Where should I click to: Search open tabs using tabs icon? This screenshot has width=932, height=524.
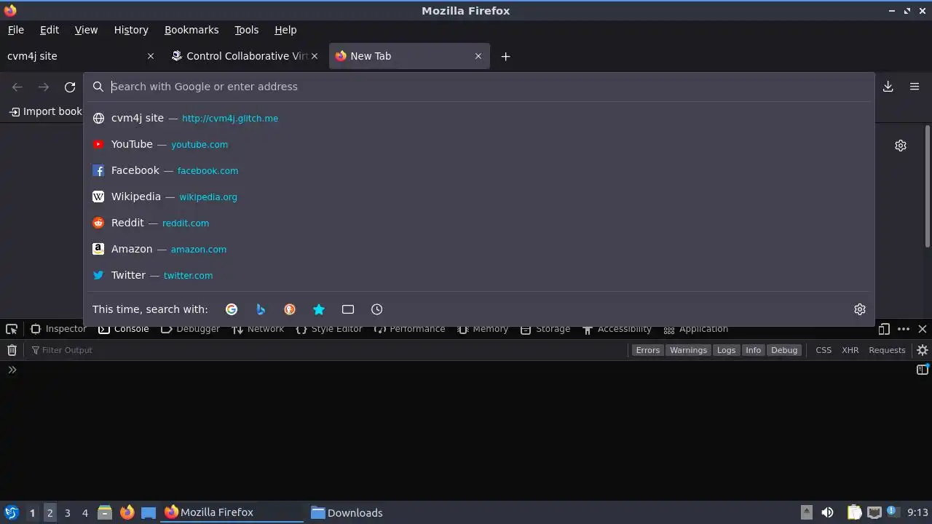[348, 309]
